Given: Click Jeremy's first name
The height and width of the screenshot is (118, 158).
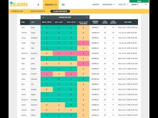Looking at the screenshot, I should 24,115.
